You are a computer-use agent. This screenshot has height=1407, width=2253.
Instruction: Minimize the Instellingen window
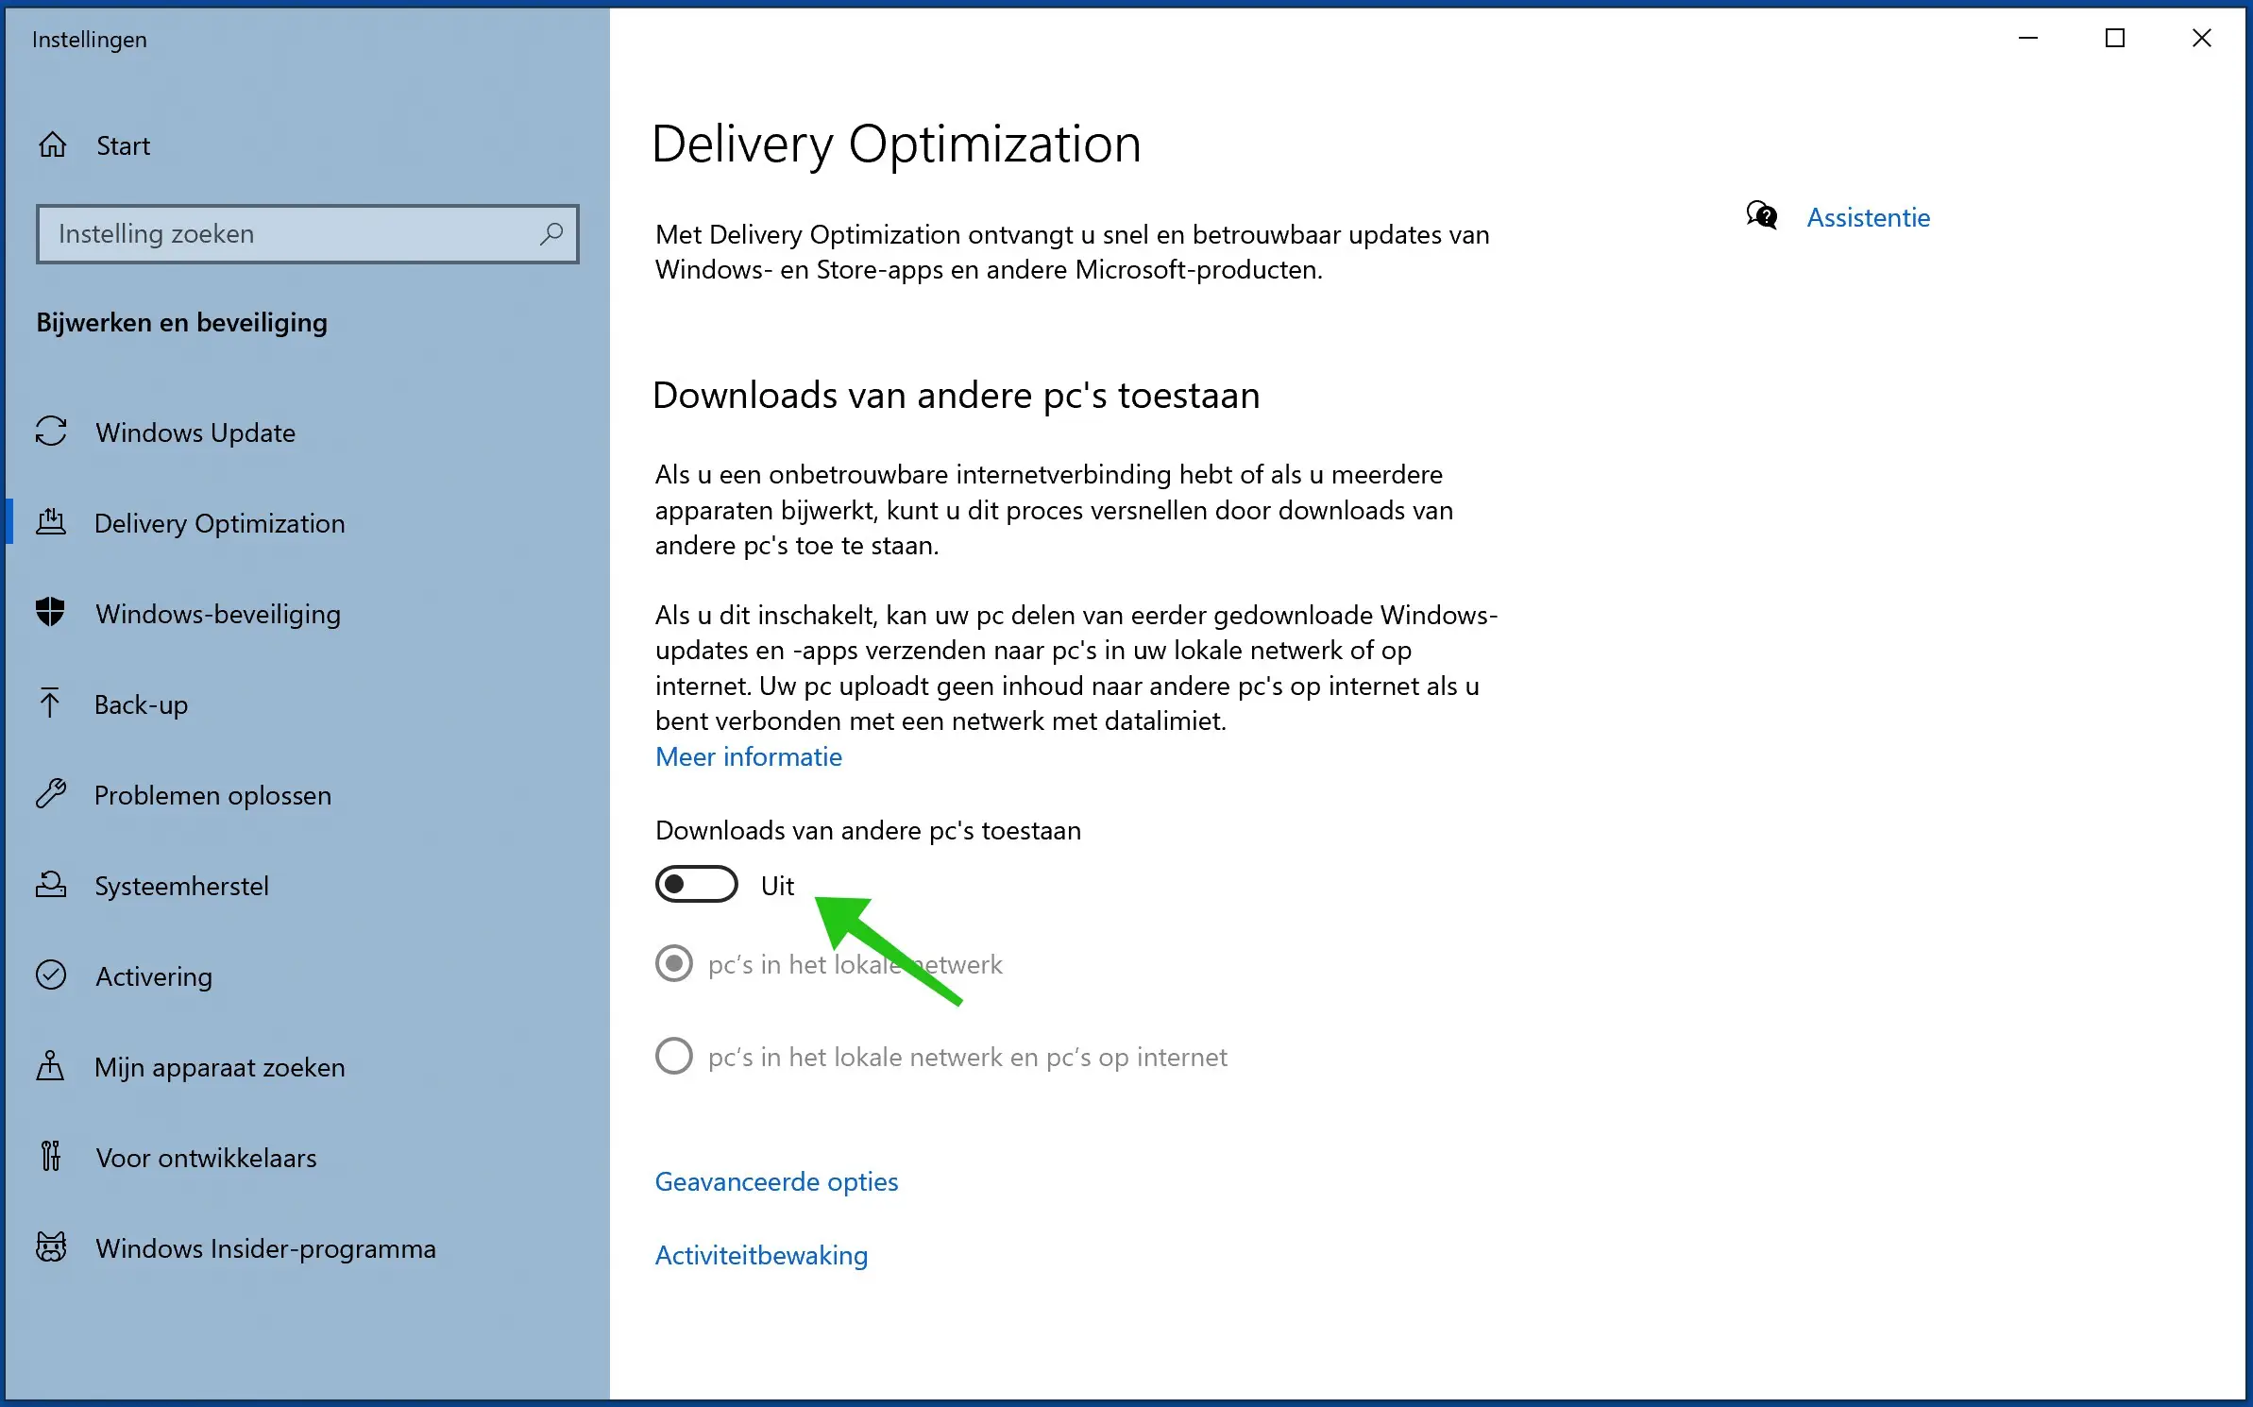2028,38
